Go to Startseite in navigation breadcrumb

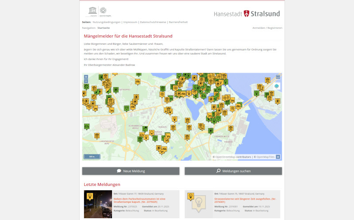click(104, 28)
